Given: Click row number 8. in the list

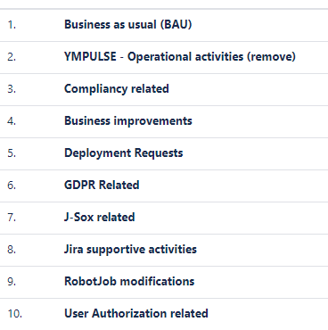Looking at the screenshot, I should tap(12, 250).
